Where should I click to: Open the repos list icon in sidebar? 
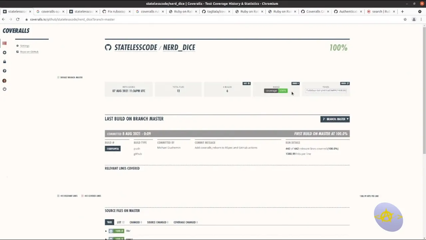click(x=5, y=43)
